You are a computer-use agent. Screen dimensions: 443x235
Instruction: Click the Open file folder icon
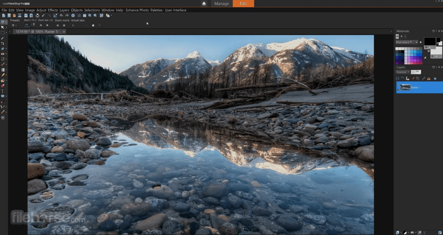(x=14, y=16)
